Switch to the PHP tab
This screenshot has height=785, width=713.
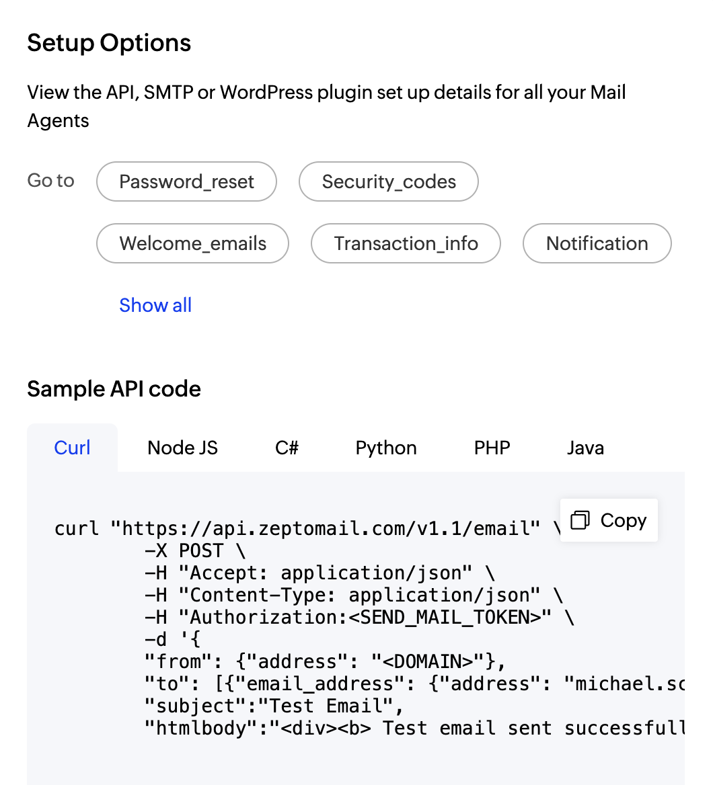[x=492, y=448]
